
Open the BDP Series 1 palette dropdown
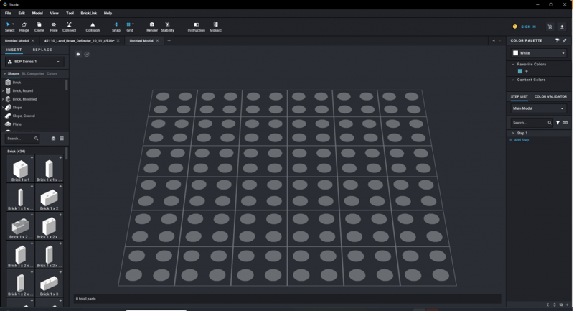click(34, 62)
